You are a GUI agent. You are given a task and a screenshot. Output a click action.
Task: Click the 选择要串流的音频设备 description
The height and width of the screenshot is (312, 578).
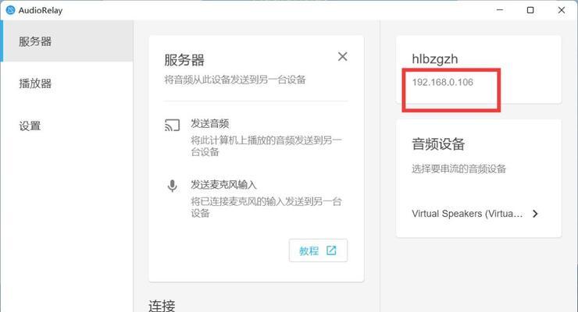pos(459,169)
